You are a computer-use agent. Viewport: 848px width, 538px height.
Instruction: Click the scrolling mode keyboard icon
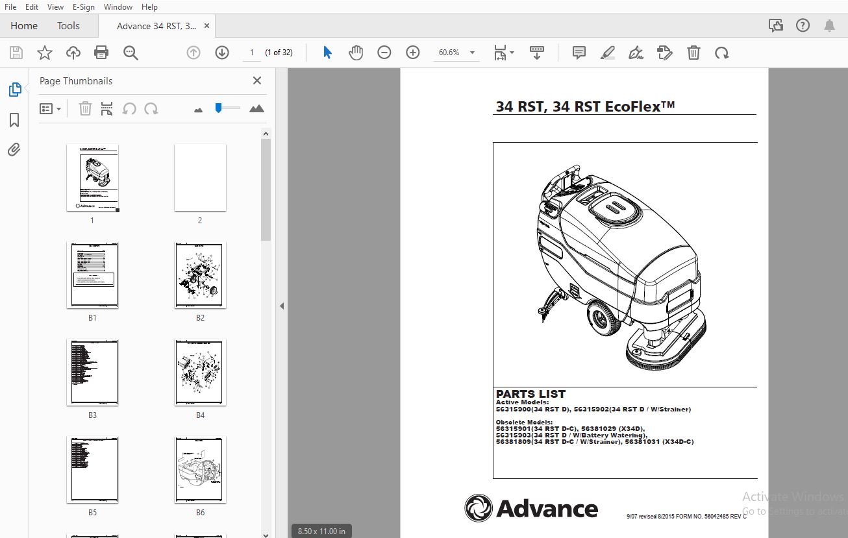coord(537,53)
